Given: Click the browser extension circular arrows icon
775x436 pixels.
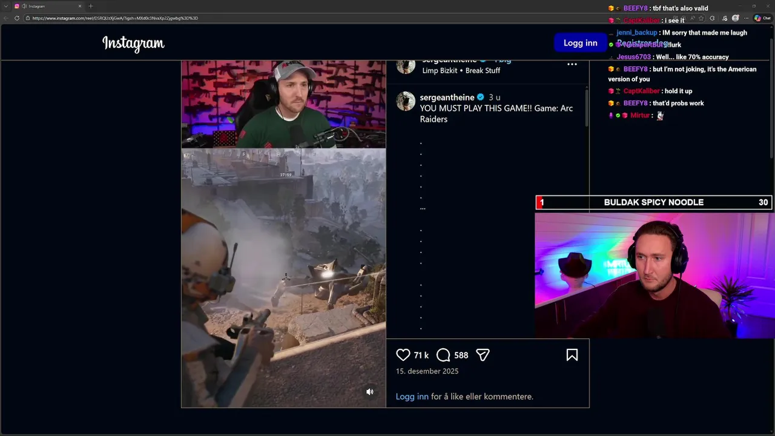Looking at the screenshot, I should pyautogui.click(x=713, y=18).
